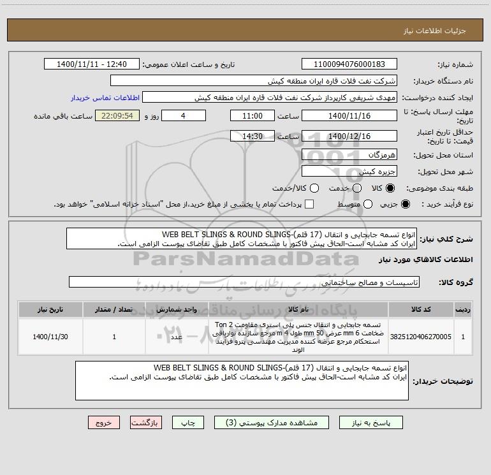Screen dimensions: 491x475
Task: Click the شرح کلی نیاز description box
Action: pos(242,238)
